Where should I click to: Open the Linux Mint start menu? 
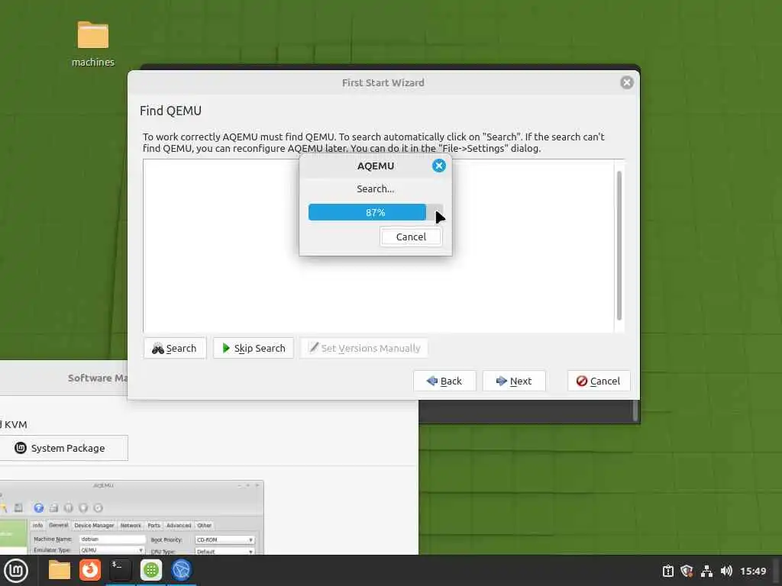16,571
